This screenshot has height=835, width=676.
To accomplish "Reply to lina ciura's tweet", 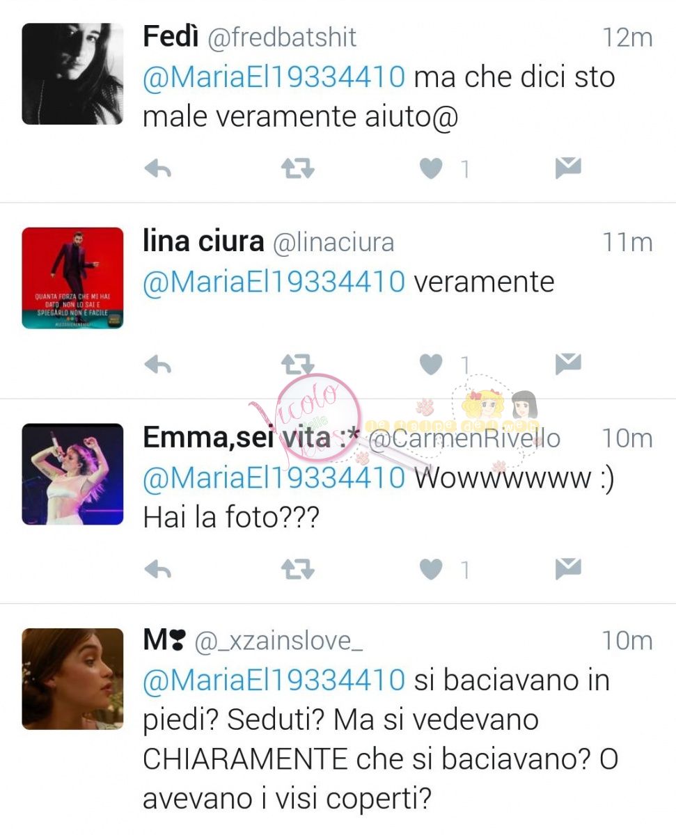I will coord(158,365).
